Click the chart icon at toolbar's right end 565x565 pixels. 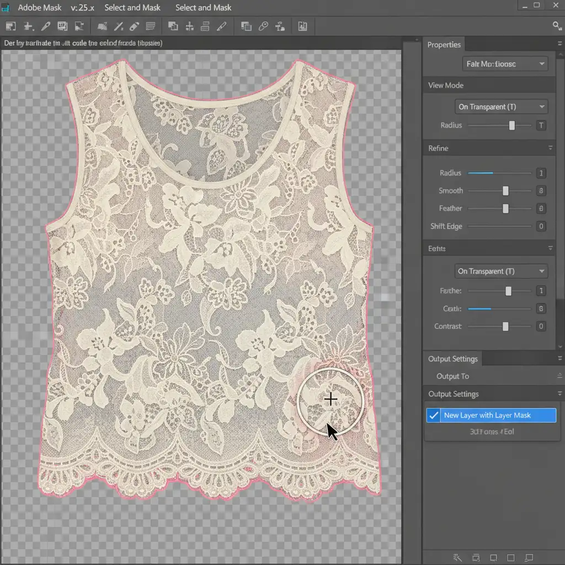click(302, 26)
